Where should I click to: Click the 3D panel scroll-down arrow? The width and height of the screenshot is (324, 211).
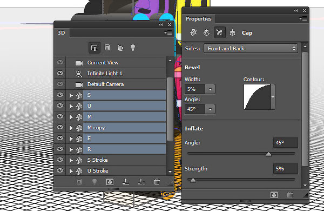[170, 172]
